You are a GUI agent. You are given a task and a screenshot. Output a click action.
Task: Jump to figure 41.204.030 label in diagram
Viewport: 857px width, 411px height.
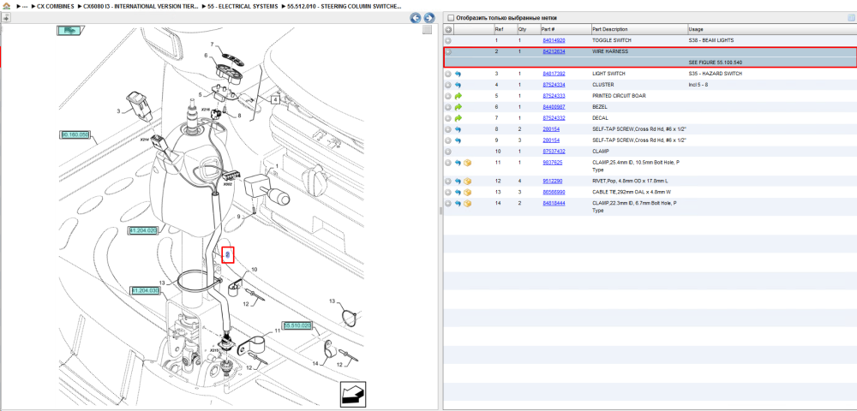pos(146,290)
